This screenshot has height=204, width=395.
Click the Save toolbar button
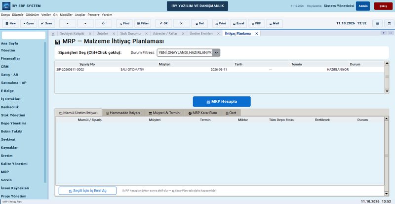tap(46, 23)
